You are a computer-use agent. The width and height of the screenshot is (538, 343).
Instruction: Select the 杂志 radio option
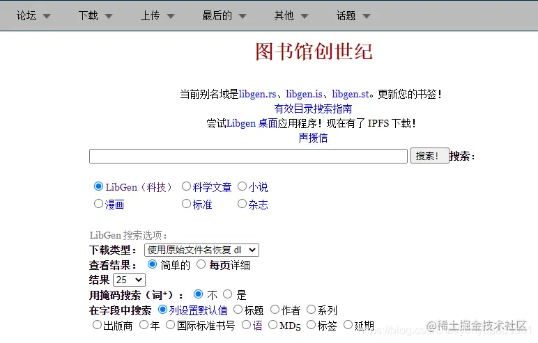pos(243,204)
